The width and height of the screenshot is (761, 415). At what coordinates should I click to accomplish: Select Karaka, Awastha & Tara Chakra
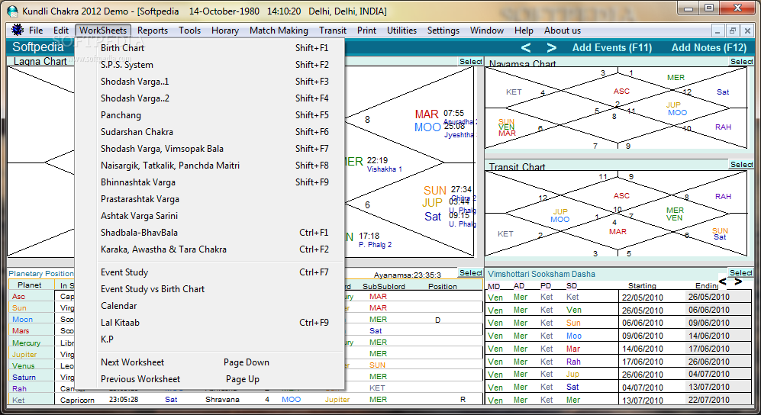[x=210, y=249]
